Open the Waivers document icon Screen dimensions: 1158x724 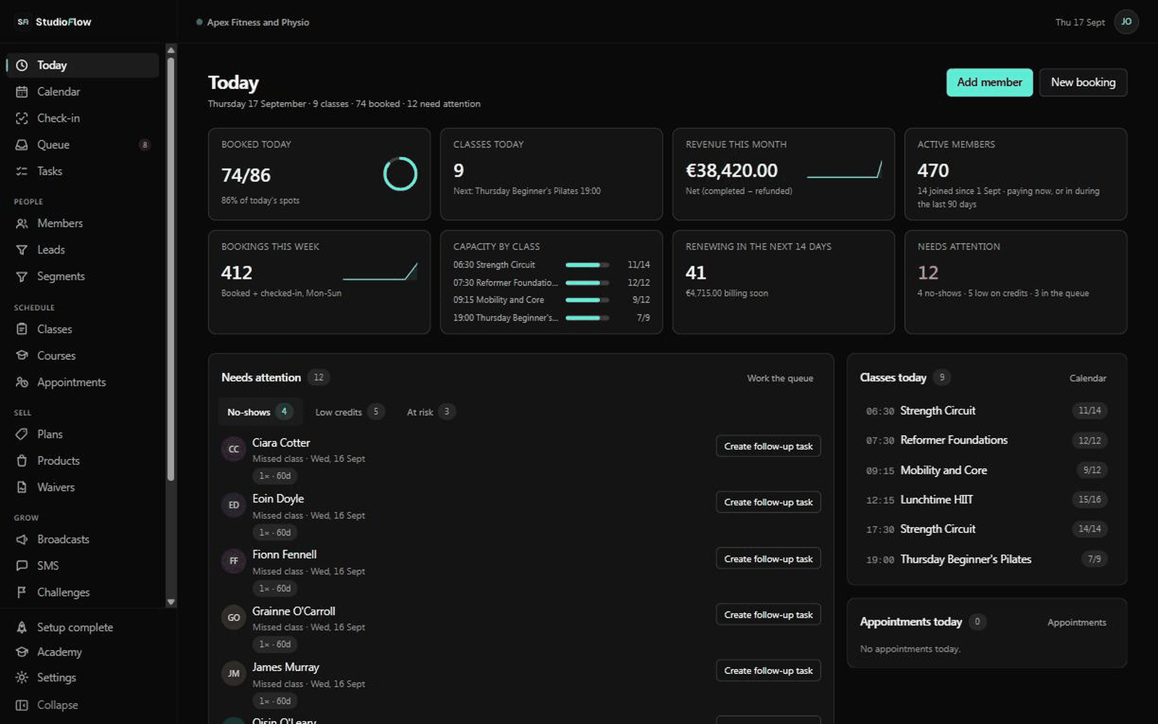point(22,487)
